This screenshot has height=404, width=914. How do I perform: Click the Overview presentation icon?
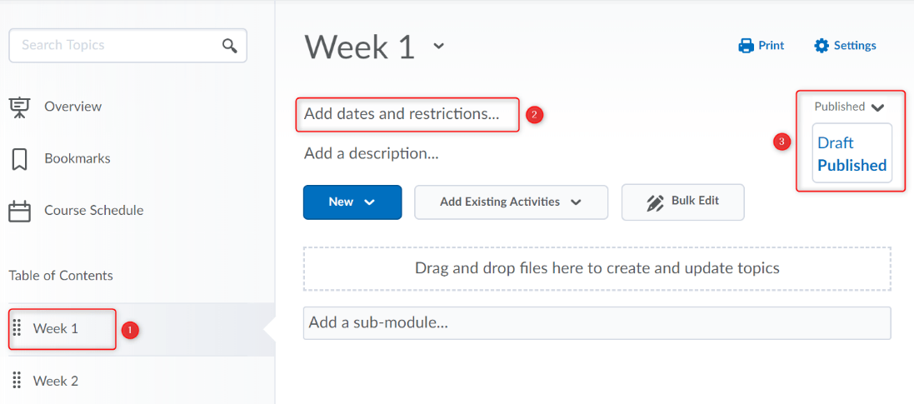click(x=19, y=107)
